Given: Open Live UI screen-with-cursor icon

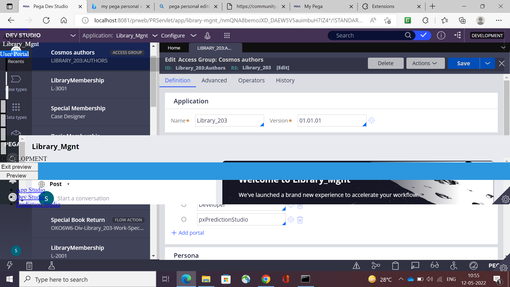Looking at the screenshot, I should point(415,265).
